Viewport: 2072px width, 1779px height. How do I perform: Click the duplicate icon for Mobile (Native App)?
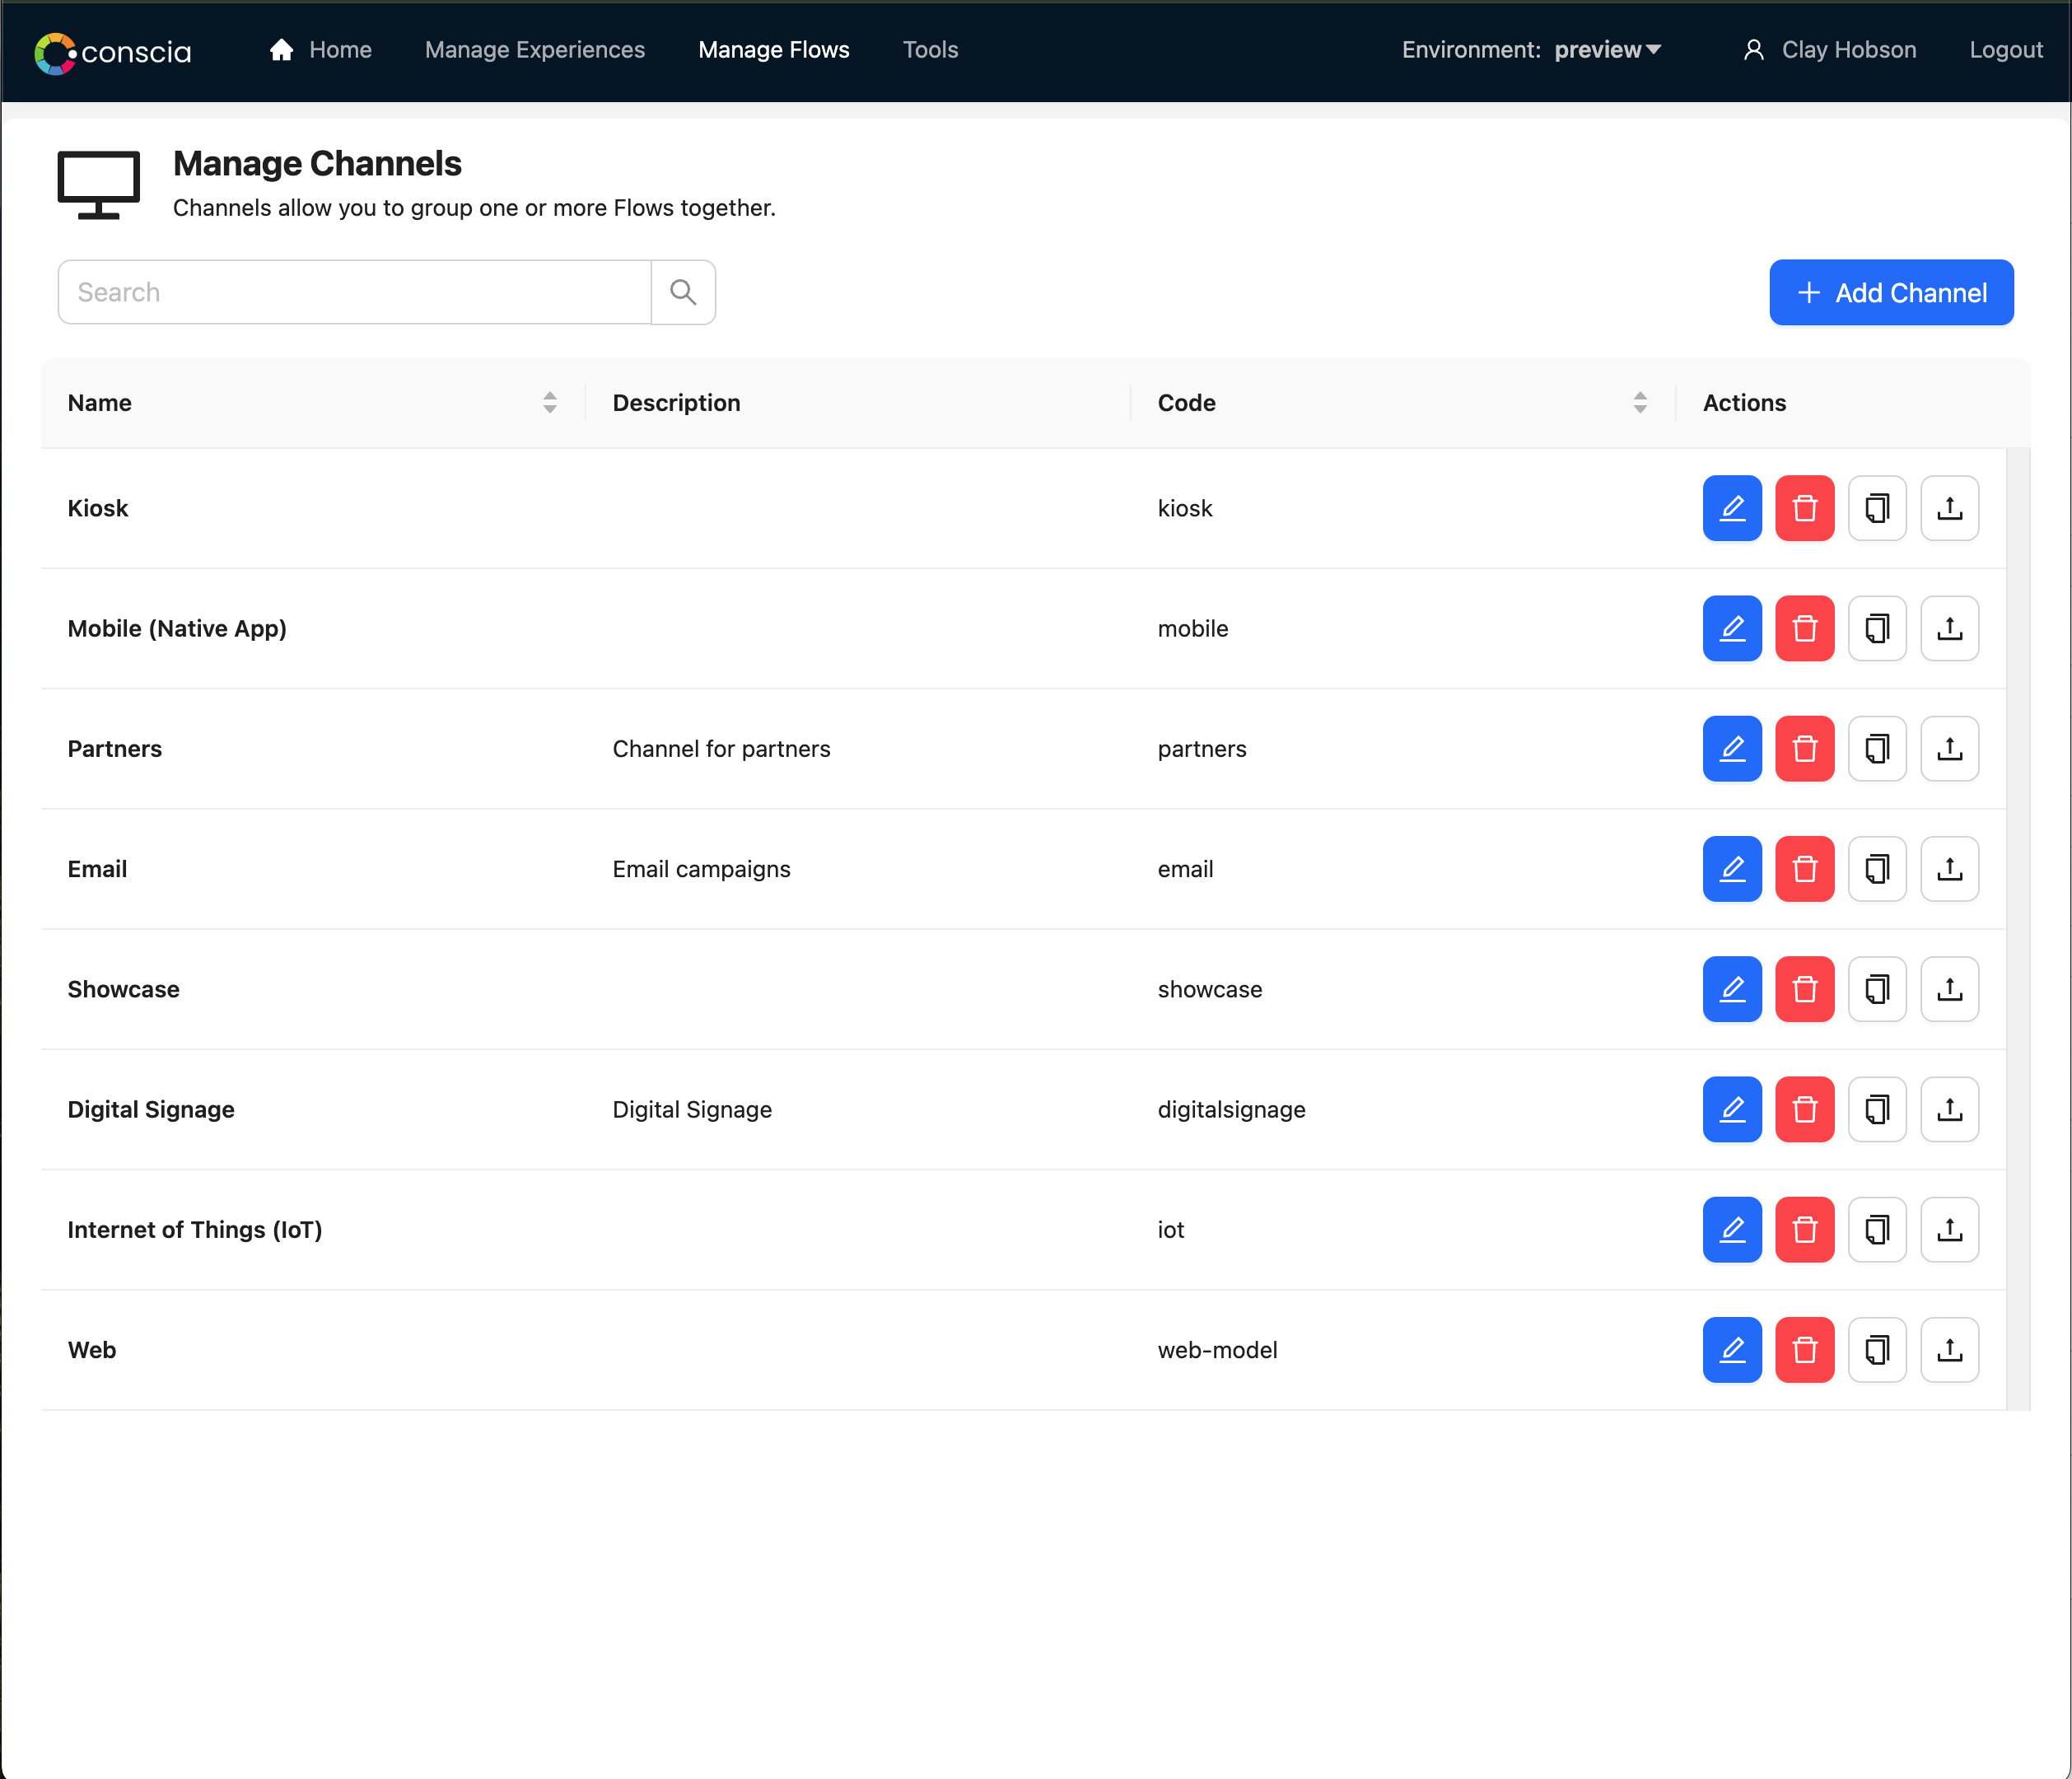[x=1877, y=627]
